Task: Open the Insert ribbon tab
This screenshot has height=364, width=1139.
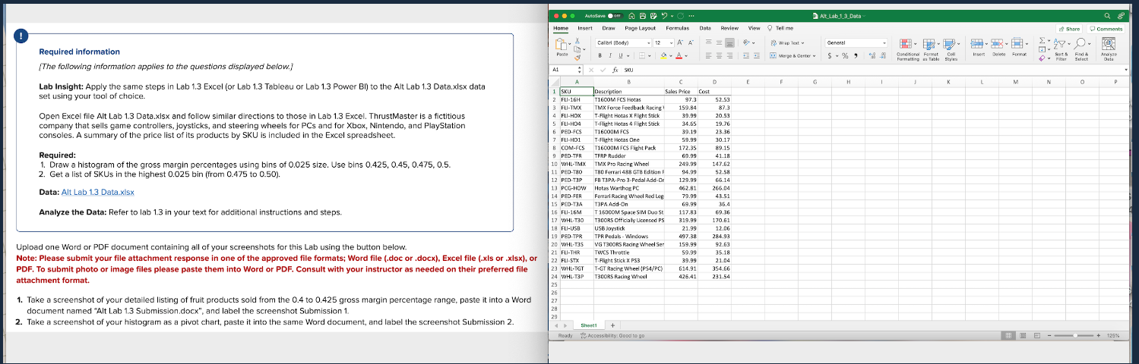Action: point(585,28)
